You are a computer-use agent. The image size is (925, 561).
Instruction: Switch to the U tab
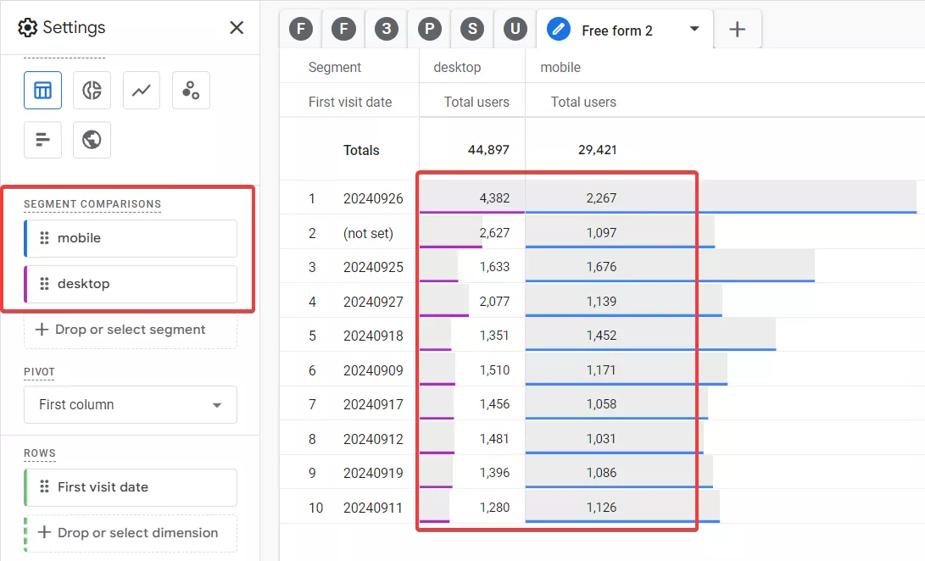(515, 28)
